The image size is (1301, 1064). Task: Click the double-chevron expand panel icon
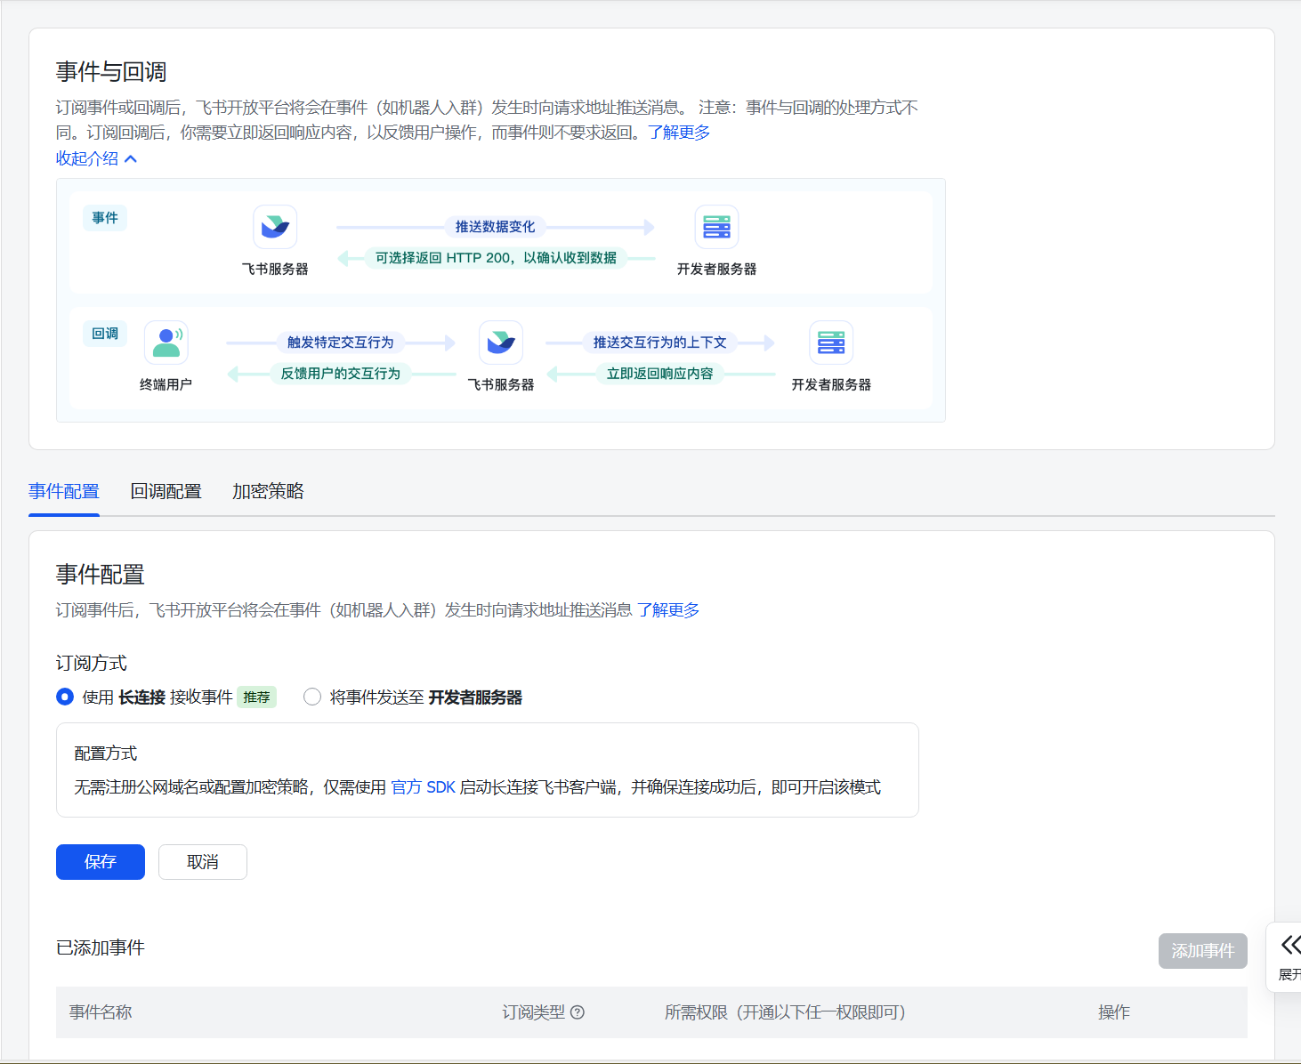point(1289,945)
